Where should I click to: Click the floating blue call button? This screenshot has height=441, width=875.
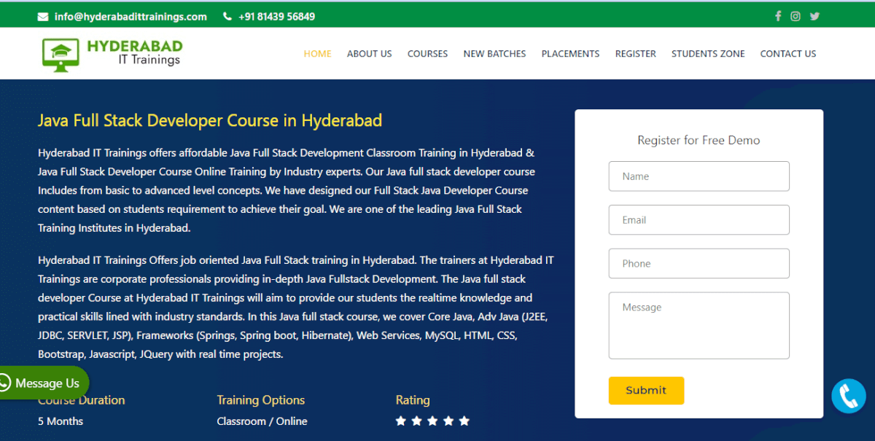click(x=848, y=396)
